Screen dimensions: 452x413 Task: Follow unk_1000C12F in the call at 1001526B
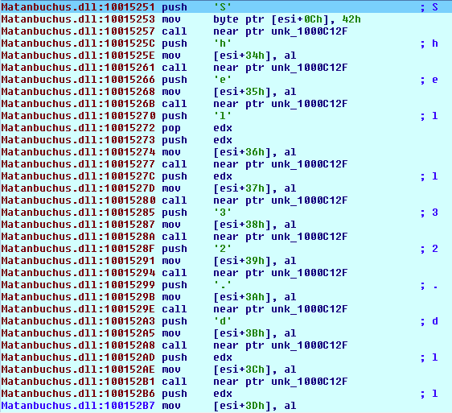pos(310,104)
